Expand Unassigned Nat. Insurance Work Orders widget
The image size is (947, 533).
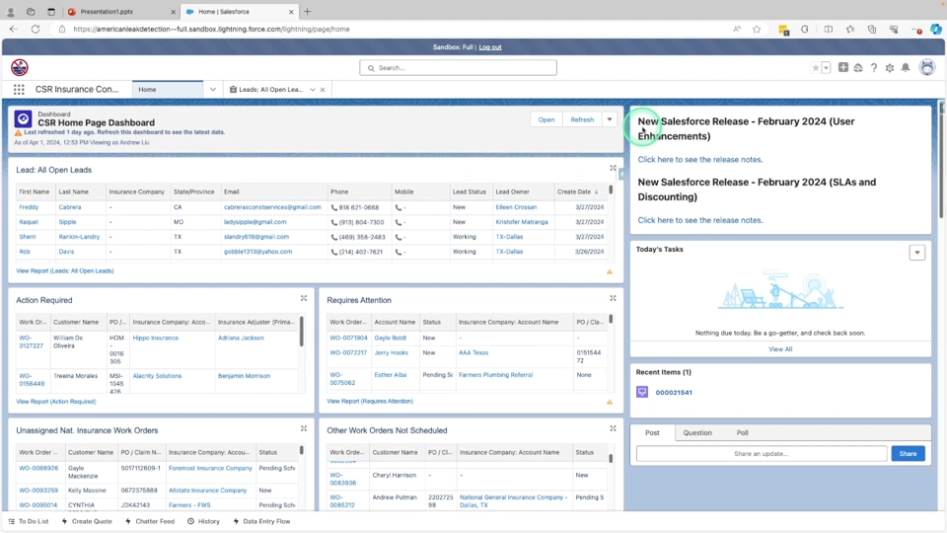click(x=304, y=428)
